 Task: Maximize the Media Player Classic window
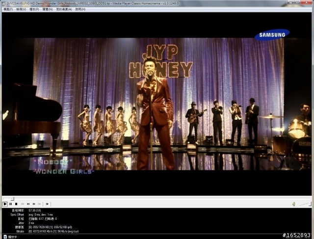click(298, 2)
